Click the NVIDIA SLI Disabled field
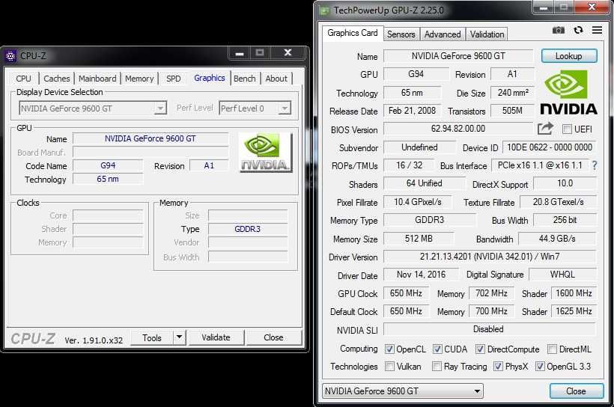614x407 pixels. pos(490,329)
